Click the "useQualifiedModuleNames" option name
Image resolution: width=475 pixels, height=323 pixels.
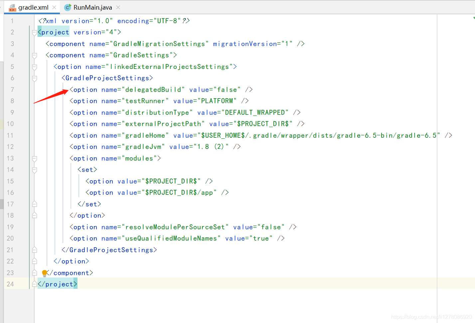(x=171, y=238)
